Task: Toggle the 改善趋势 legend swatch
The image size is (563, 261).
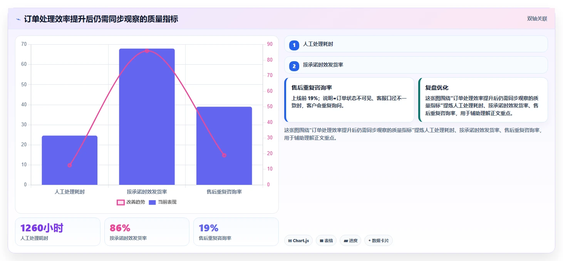Action: click(x=121, y=202)
